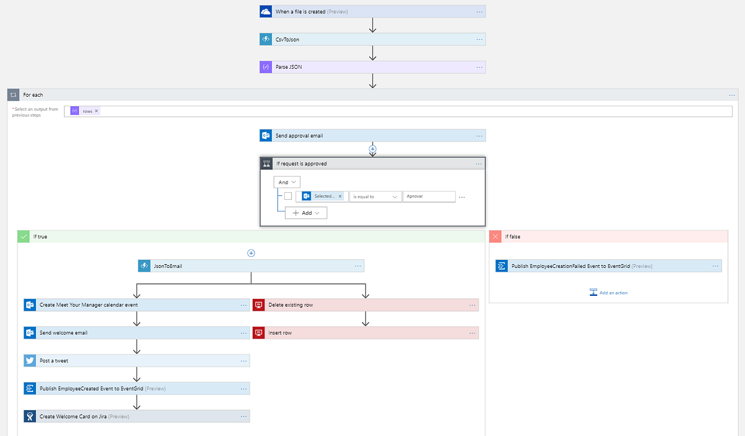Click the For each loop icon
745x436 pixels.
click(13, 94)
